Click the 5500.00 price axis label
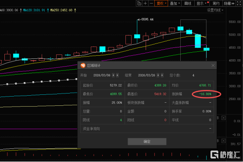Viewport: 243px width, 162px height. click(235, 22)
